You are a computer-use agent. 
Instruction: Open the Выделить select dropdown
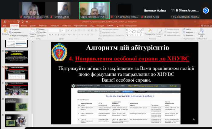click(x=188, y=35)
